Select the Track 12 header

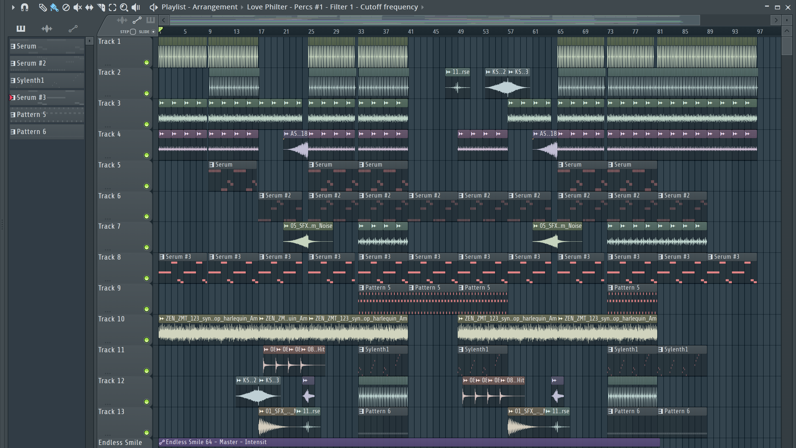(125, 391)
